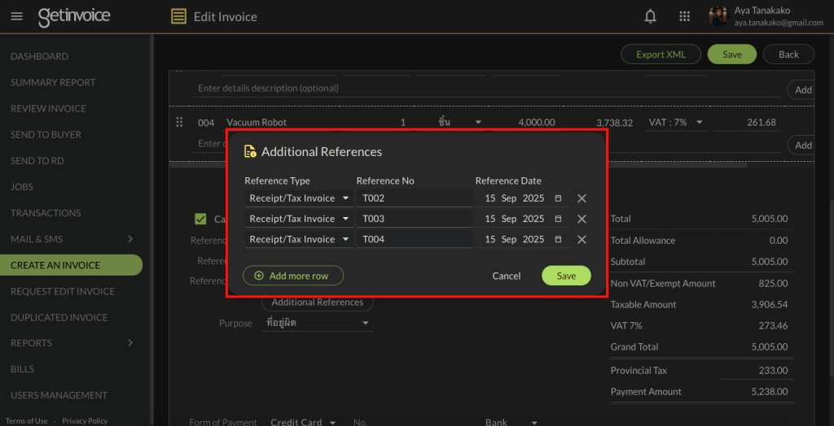The image size is (834, 426).
Task: Cancel the Additional References dialog
Action: pos(506,276)
